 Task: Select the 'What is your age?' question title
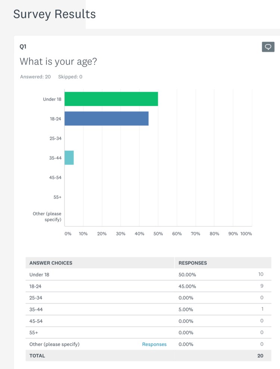click(58, 62)
